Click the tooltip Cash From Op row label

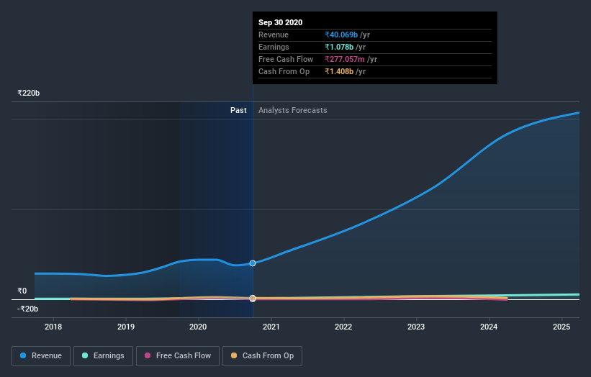coord(284,71)
